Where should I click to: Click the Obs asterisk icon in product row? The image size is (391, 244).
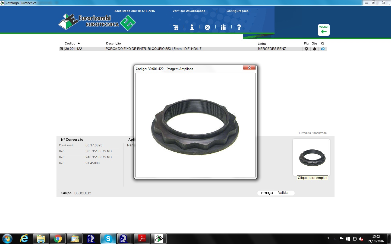pyautogui.click(x=314, y=49)
